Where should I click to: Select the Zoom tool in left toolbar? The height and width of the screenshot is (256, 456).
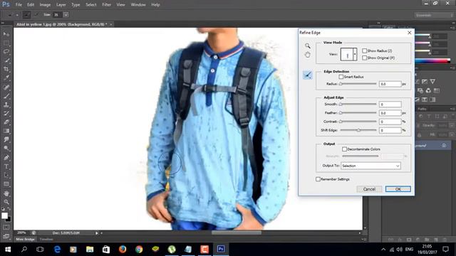click(6, 202)
